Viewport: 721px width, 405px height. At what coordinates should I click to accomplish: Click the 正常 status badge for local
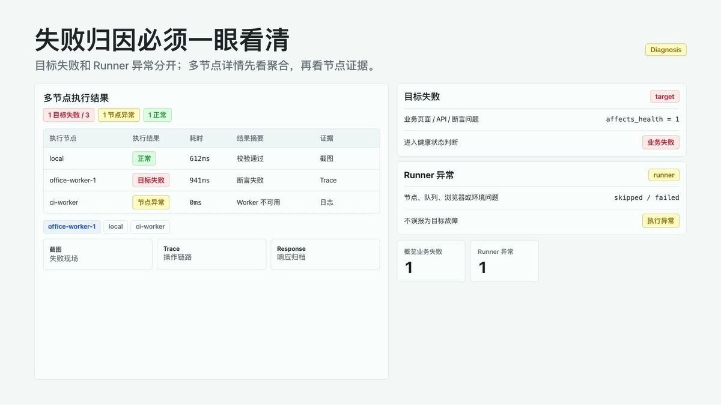tap(144, 158)
